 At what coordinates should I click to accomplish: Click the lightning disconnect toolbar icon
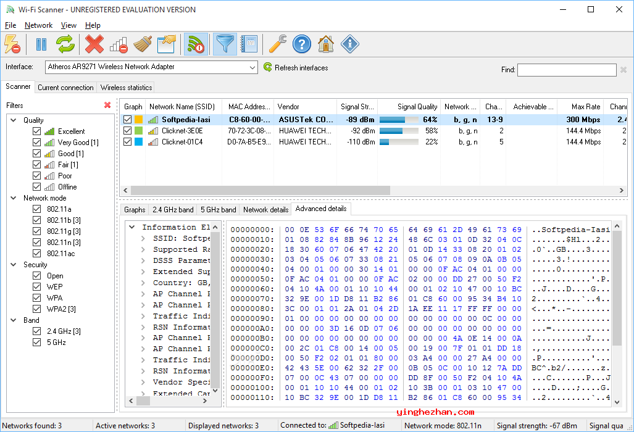pos(12,44)
